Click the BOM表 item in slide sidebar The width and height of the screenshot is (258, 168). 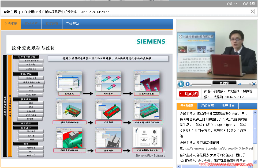pyautogui.click(x=31, y=136)
